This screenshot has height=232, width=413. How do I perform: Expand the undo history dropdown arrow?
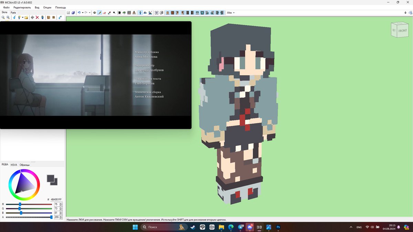click(x=83, y=13)
